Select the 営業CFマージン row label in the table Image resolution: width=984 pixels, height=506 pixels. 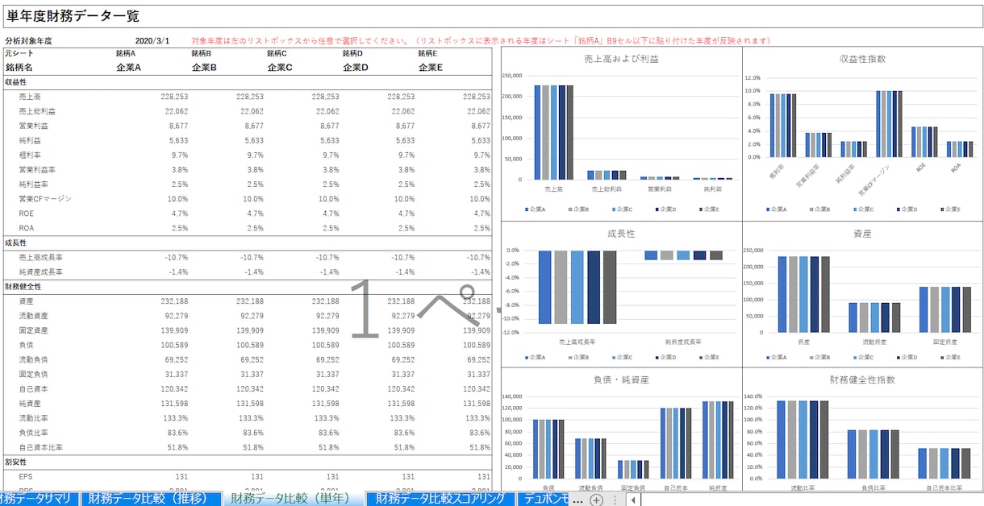tap(45, 199)
